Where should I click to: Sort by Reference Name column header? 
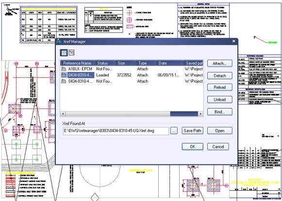point(77,63)
